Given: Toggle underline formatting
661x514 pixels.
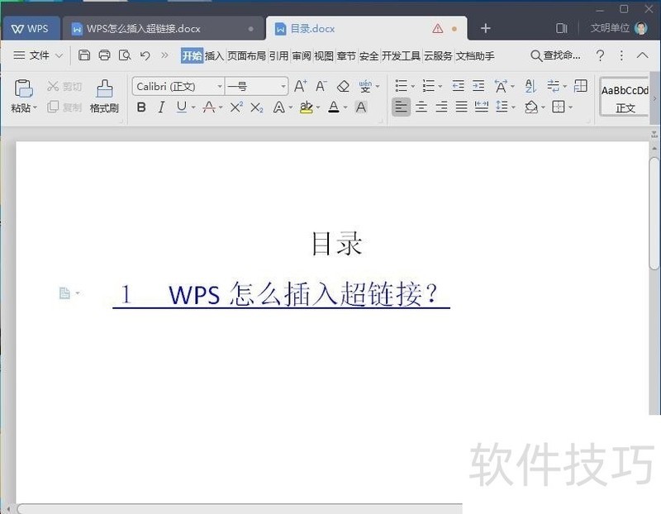Looking at the screenshot, I should pyautogui.click(x=181, y=107).
